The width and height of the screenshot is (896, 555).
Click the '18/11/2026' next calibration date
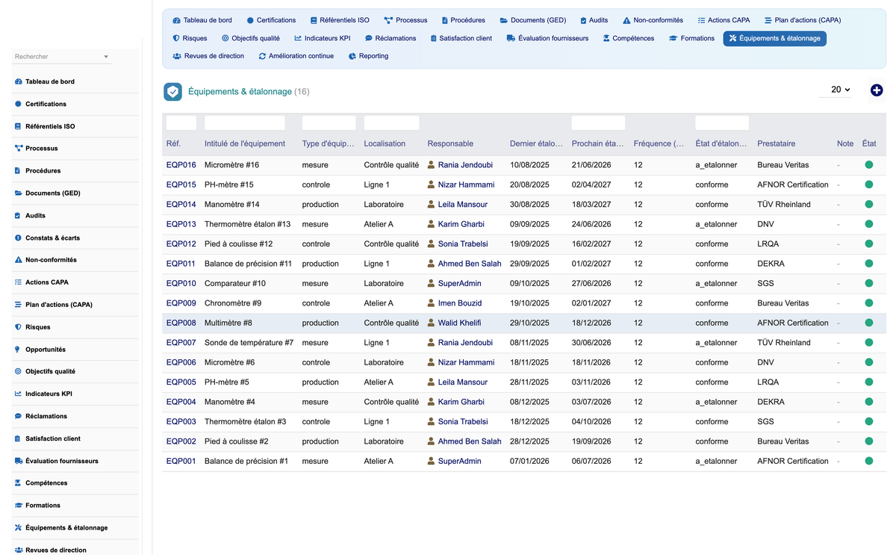[x=591, y=362]
